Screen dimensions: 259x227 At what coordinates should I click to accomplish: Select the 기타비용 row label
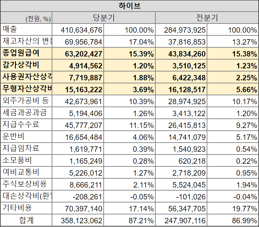click(26, 208)
